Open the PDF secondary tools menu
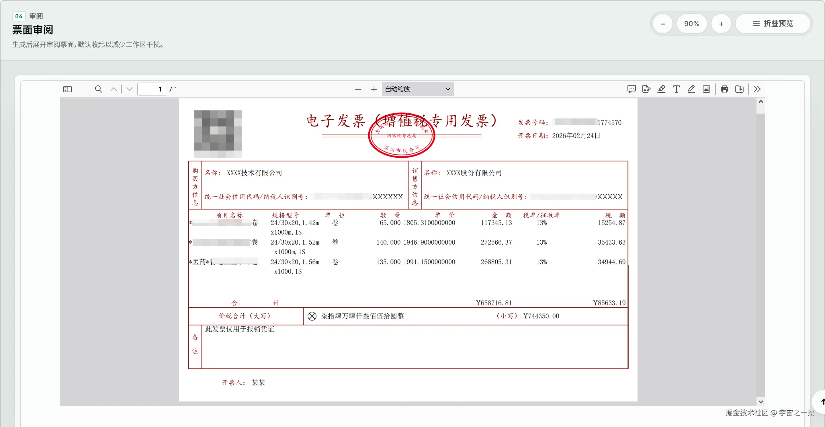Screen dimensions: 825x427 click(x=757, y=89)
